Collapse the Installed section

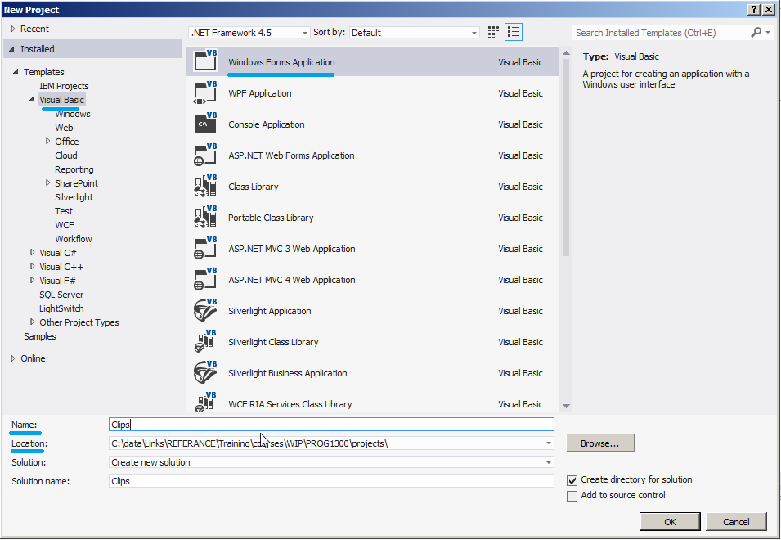point(12,49)
